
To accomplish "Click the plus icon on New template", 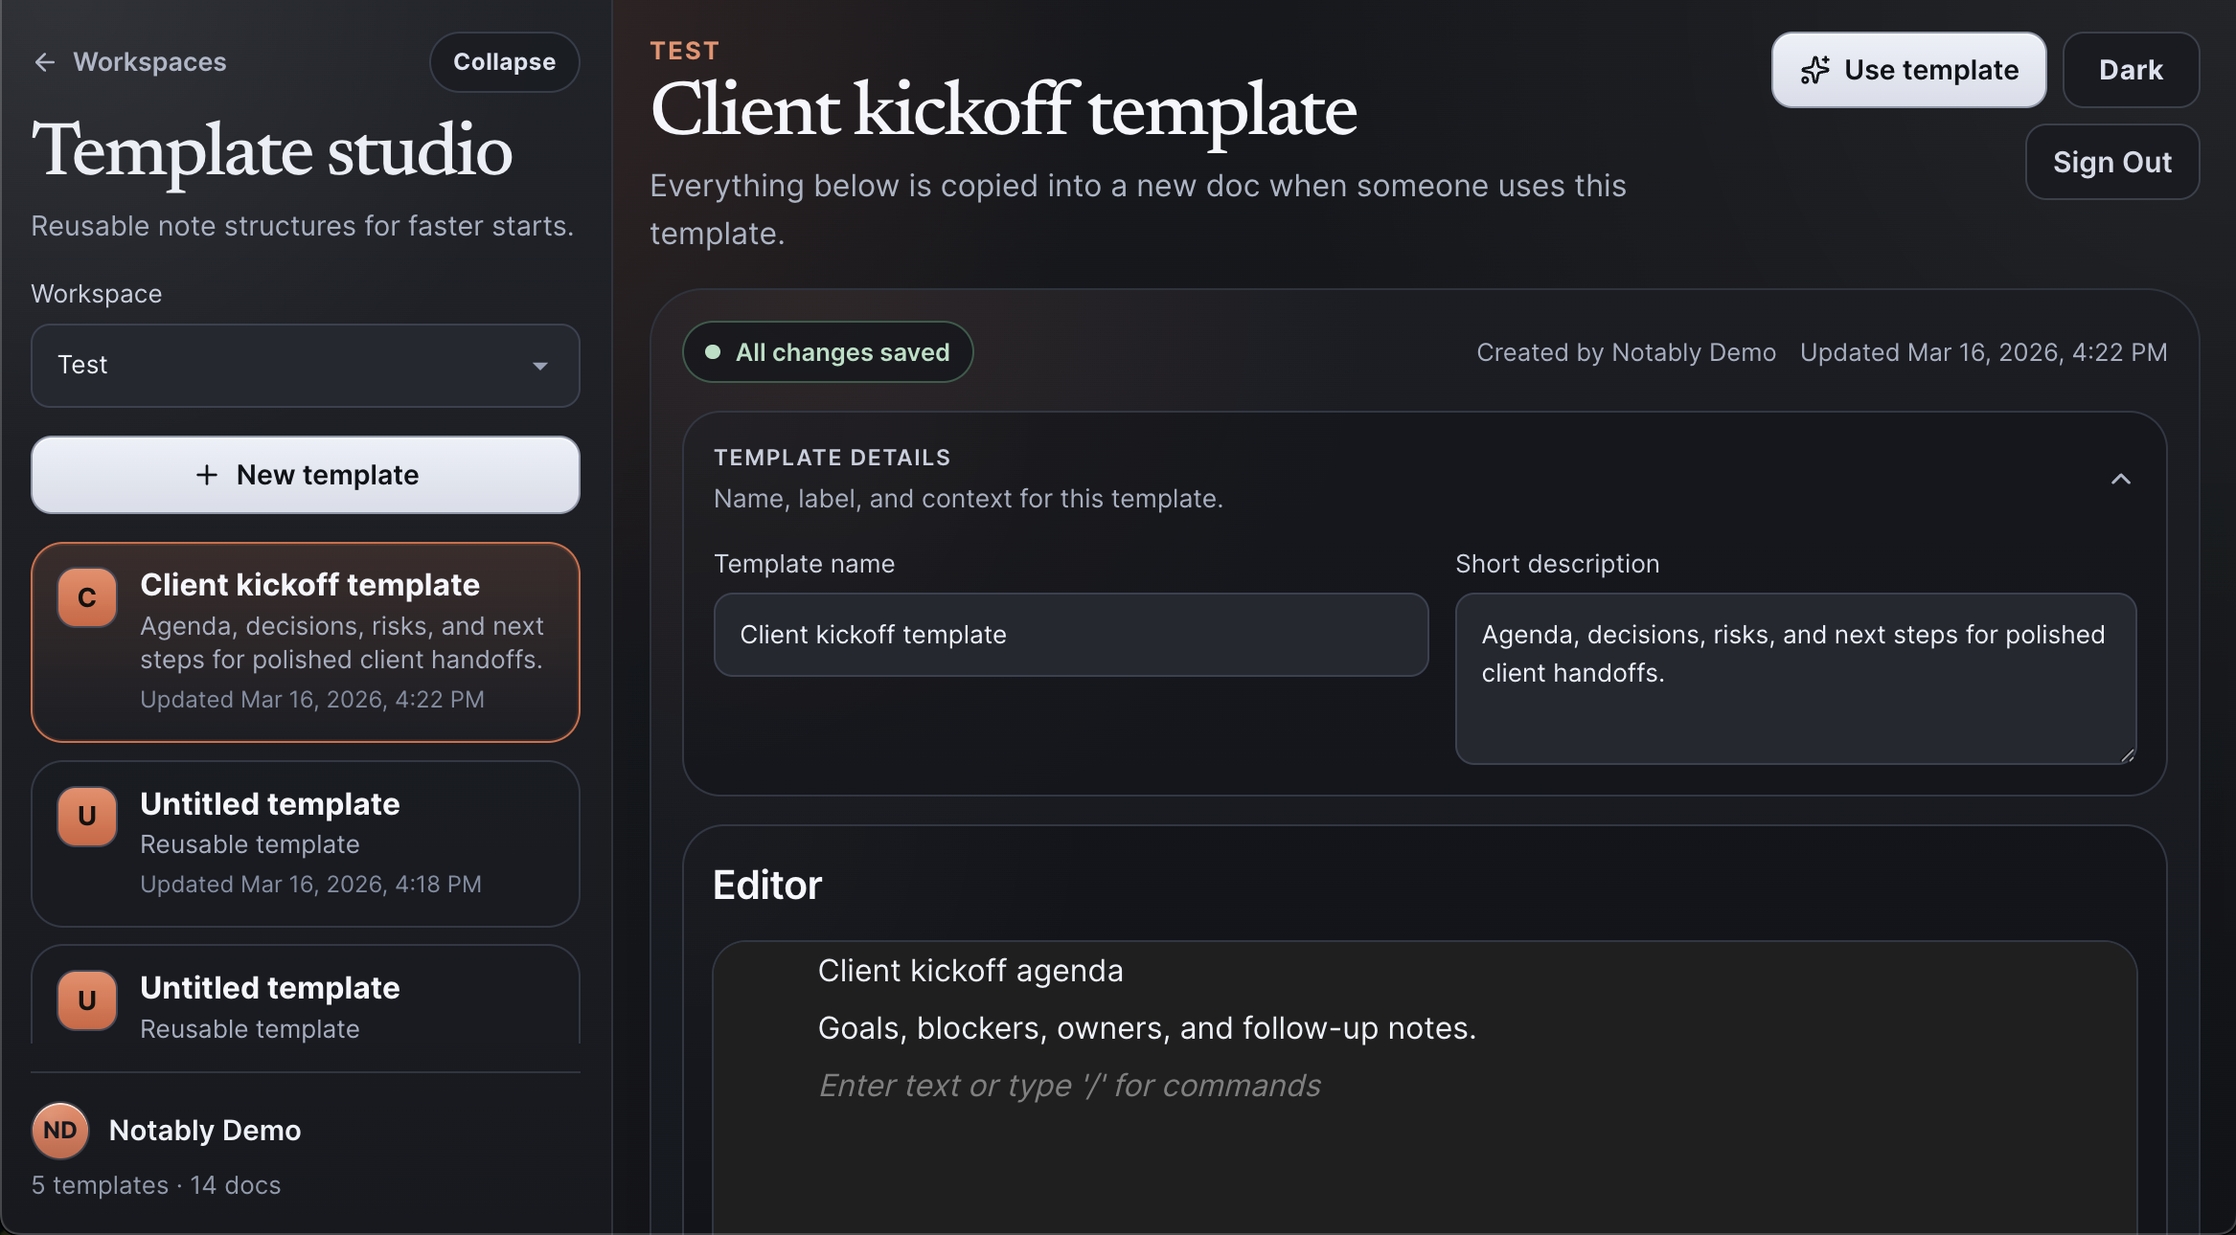I will [207, 475].
